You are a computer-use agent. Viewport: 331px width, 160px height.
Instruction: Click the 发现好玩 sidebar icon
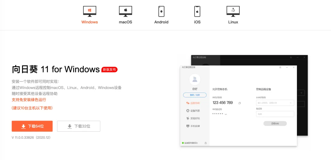click(188, 118)
